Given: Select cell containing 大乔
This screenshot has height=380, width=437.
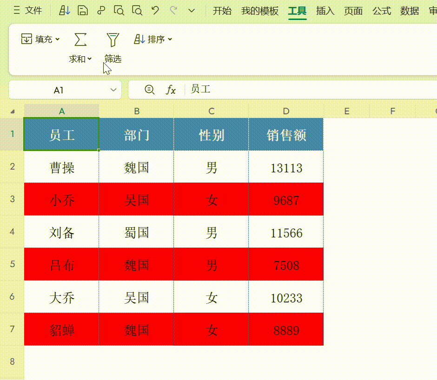Looking at the screenshot, I should 61,297.
